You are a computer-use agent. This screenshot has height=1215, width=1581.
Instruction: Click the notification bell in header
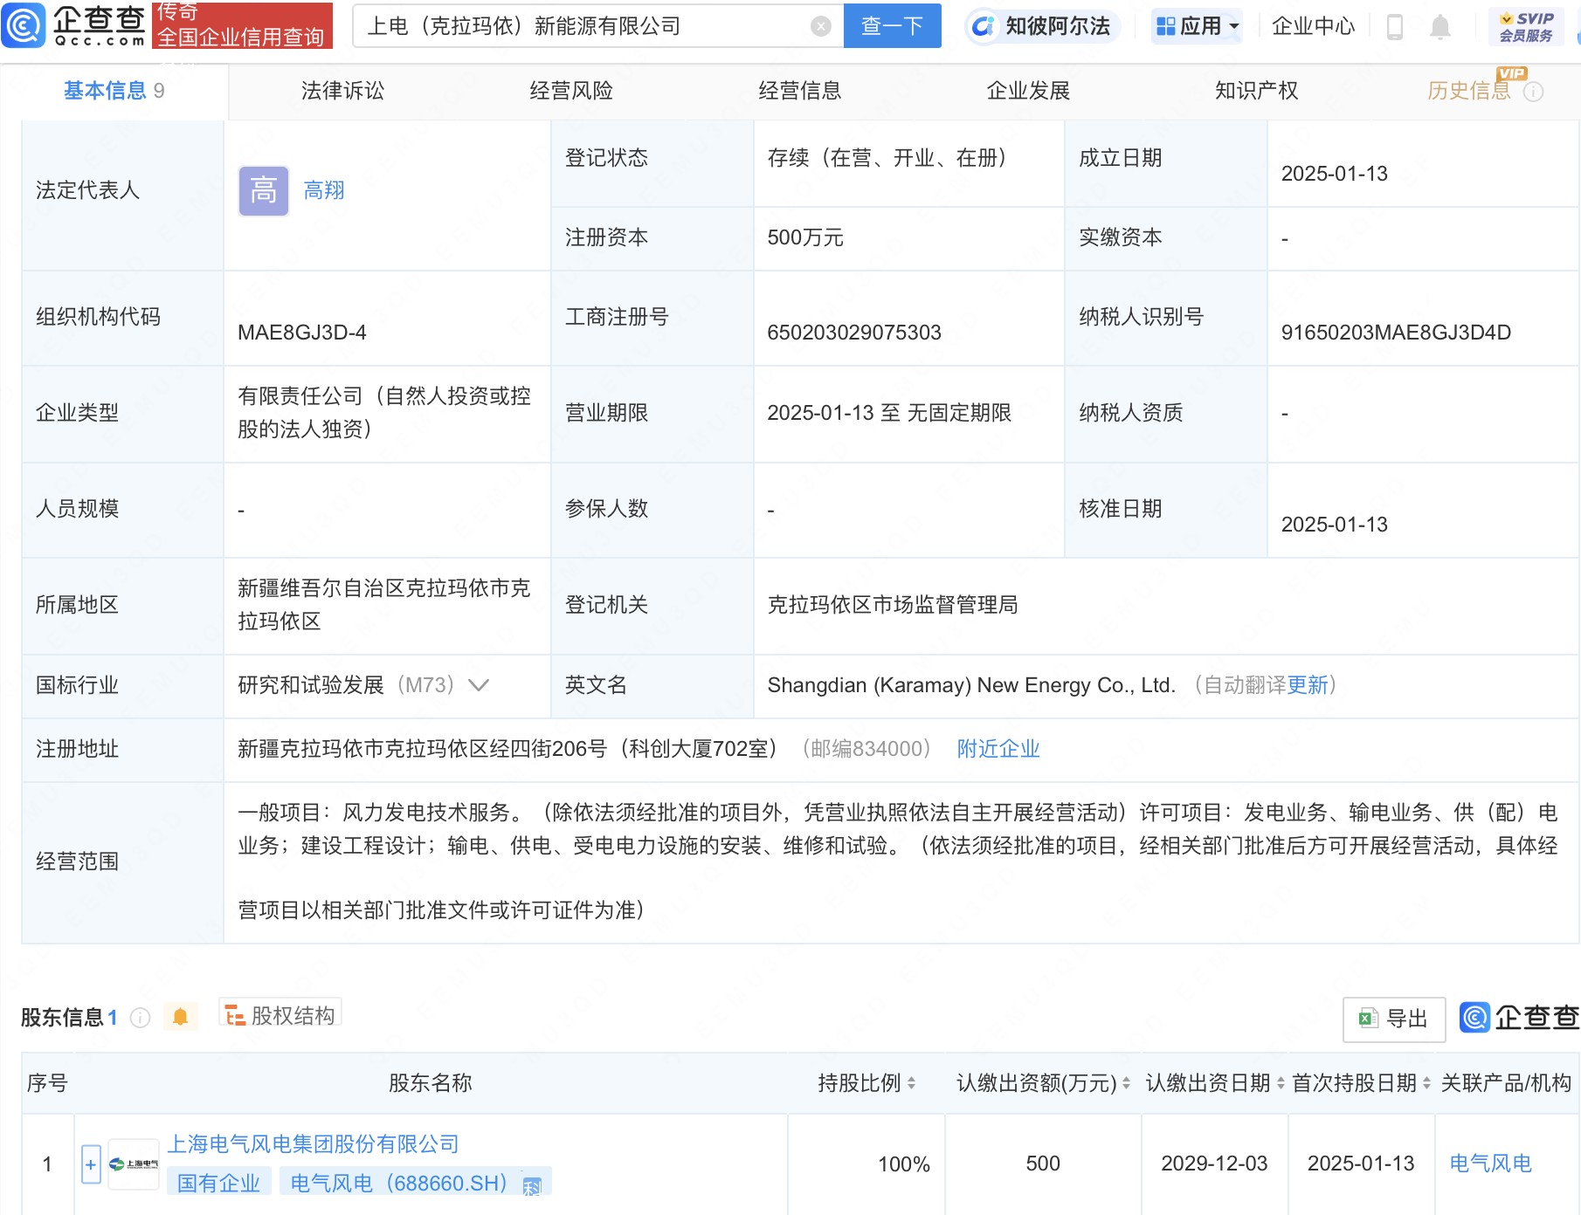tap(1439, 27)
